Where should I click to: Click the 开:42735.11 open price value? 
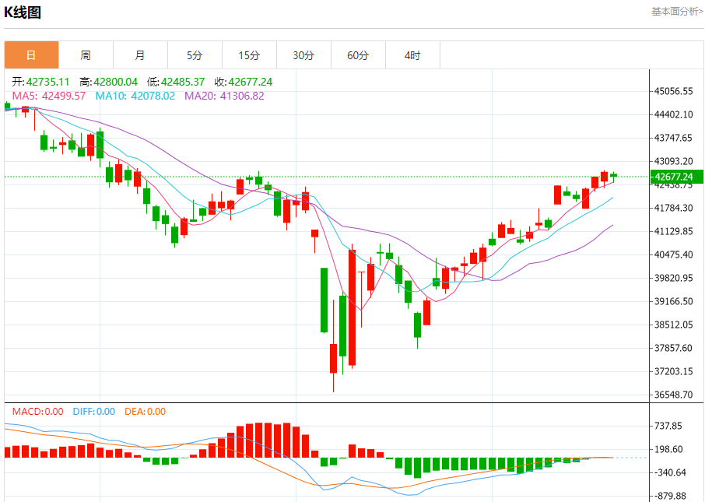pyautogui.click(x=40, y=82)
